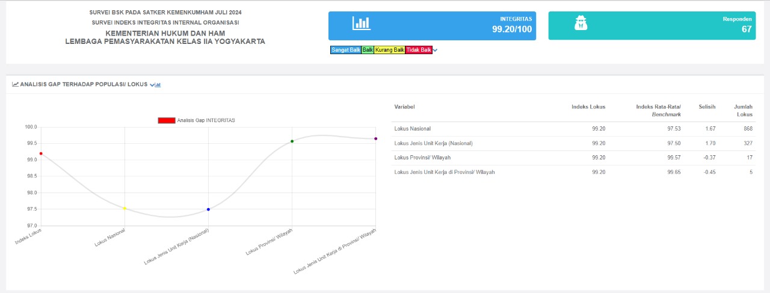Viewport: 770px width, 293px height.
Task: Click the benchmark value 97.53
Action: click(x=674, y=129)
